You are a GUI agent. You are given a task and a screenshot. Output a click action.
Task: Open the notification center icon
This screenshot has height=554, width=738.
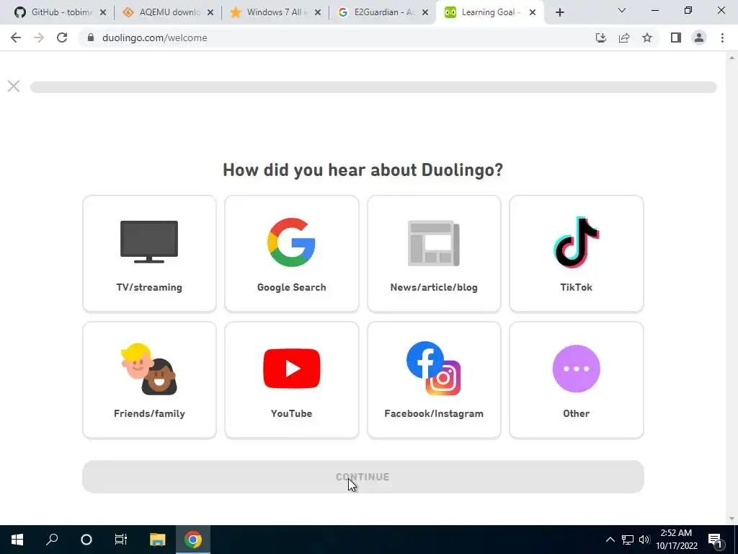(x=716, y=540)
